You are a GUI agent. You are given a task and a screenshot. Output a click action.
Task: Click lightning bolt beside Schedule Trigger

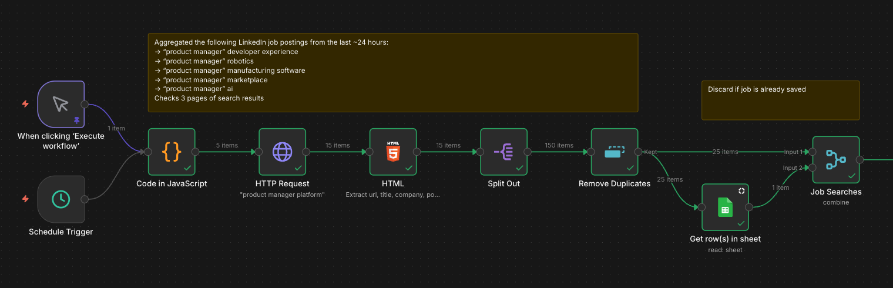[25, 199]
